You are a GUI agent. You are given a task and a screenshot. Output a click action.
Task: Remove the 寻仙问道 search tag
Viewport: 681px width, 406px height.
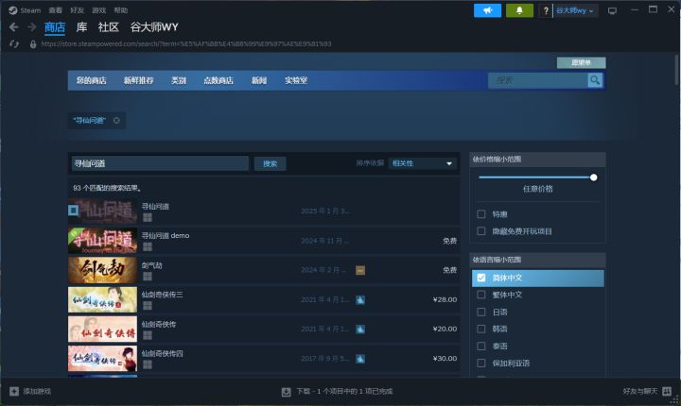pyautogui.click(x=116, y=120)
